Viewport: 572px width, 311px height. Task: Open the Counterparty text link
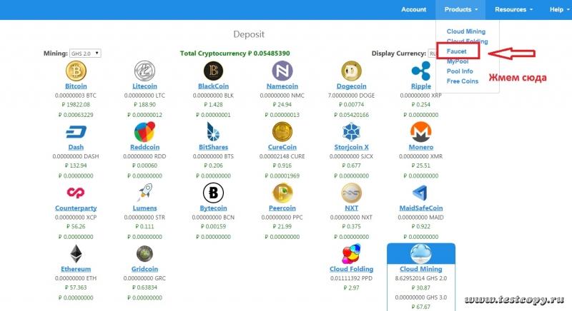pyautogui.click(x=76, y=208)
